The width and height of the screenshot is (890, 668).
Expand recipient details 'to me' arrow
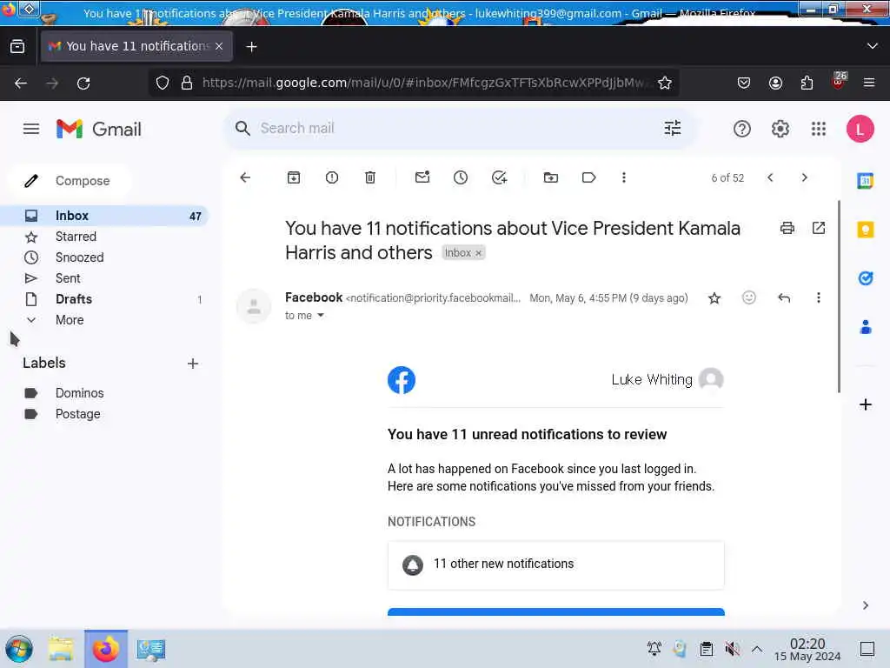(321, 315)
